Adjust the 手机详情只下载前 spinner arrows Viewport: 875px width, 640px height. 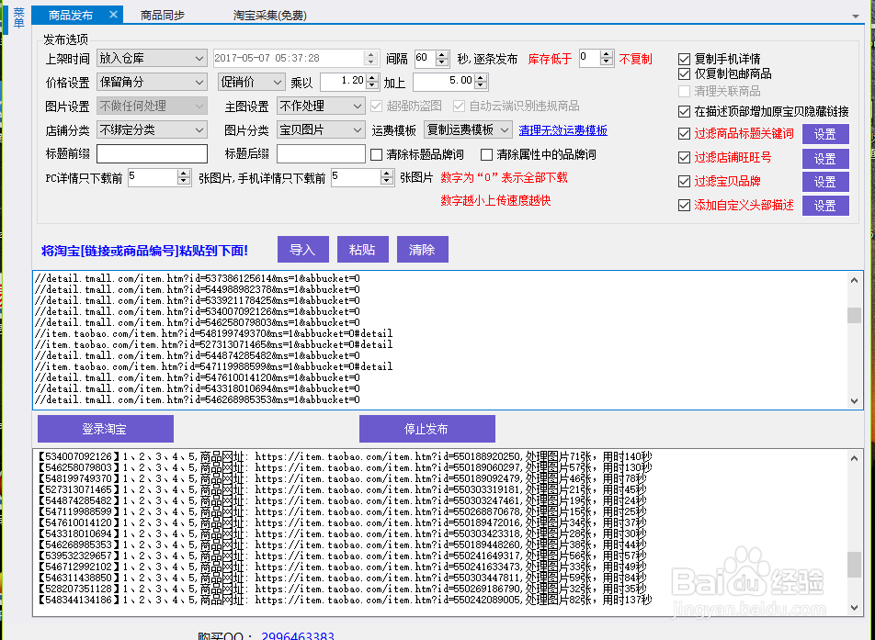387,177
